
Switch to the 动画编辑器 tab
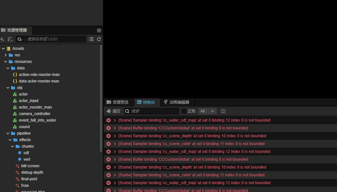[x=177, y=102]
